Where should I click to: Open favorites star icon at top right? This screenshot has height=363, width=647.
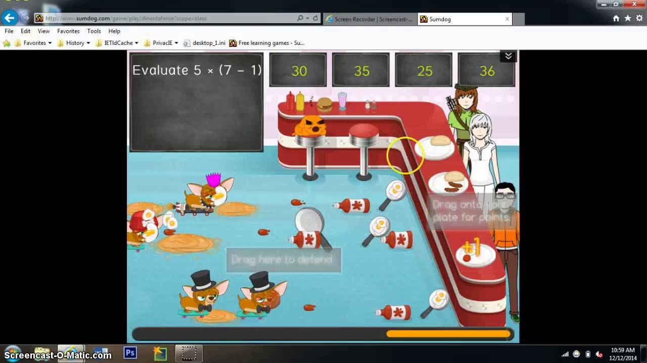coord(628,18)
